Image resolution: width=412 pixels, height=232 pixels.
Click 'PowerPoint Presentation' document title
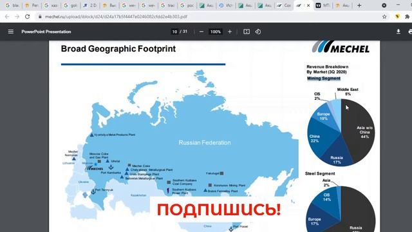pos(46,32)
